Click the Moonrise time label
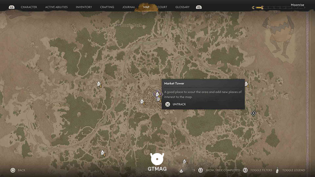The height and width of the screenshot is (177, 315). tap(297, 5)
